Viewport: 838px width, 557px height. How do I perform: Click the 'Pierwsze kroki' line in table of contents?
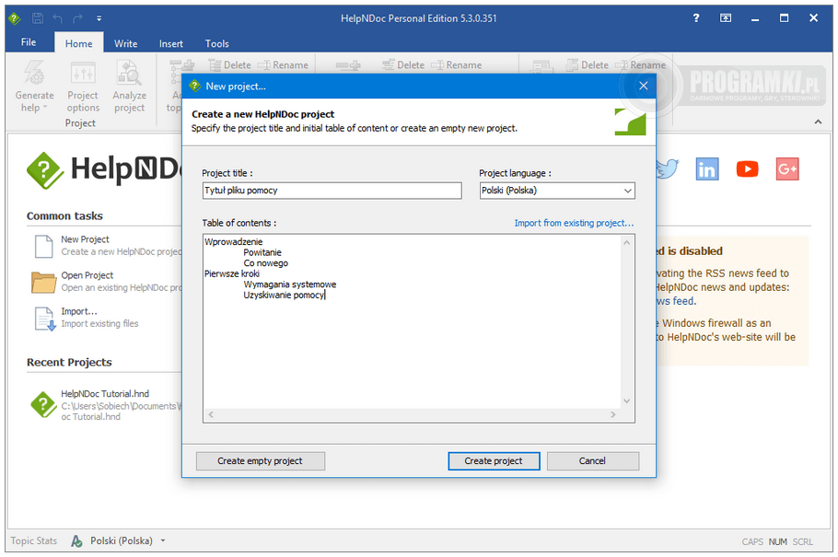point(231,273)
